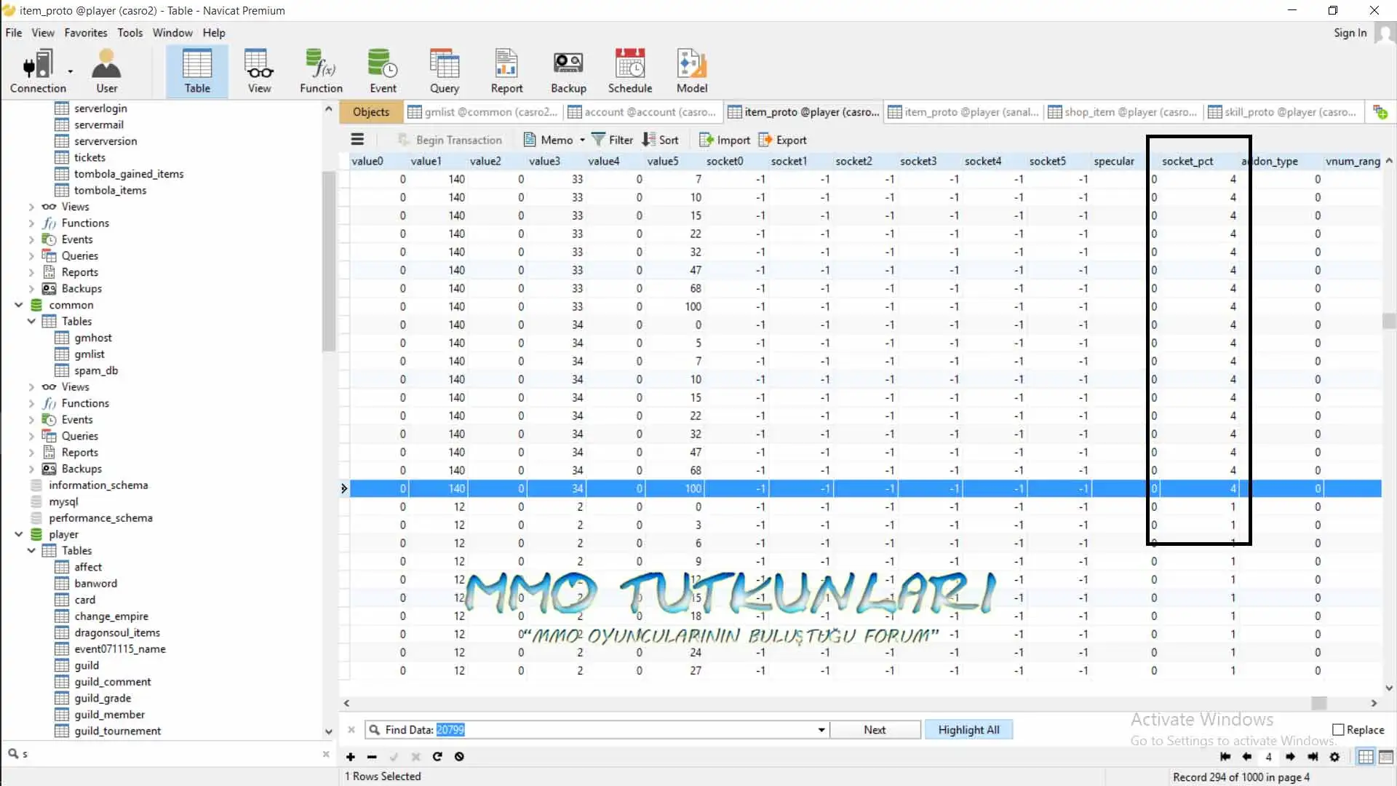Image resolution: width=1397 pixels, height=786 pixels.
Task: Collapse the common database node
Action: coord(19,305)
